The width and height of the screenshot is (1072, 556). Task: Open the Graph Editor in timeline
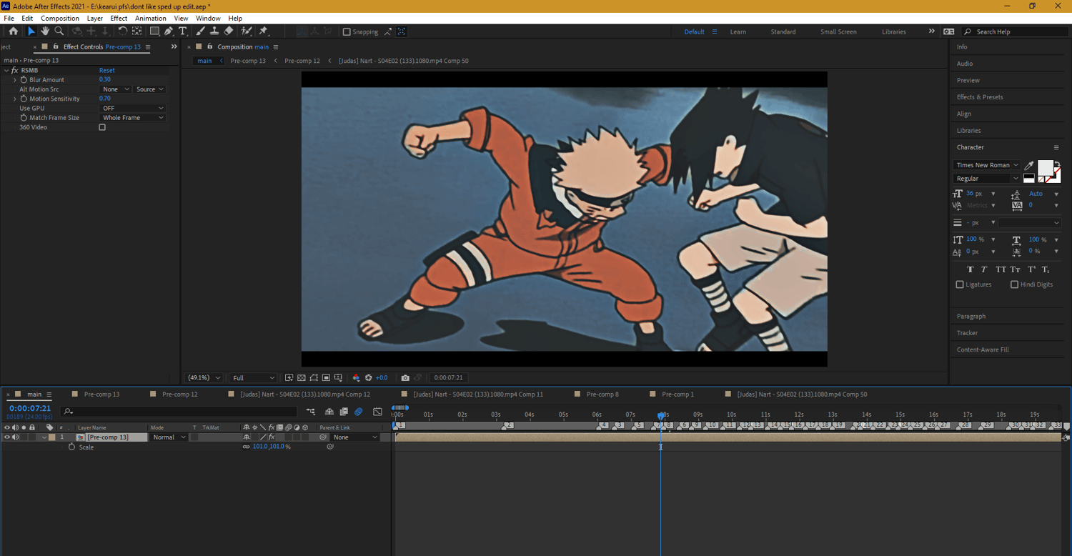[377, 412]
